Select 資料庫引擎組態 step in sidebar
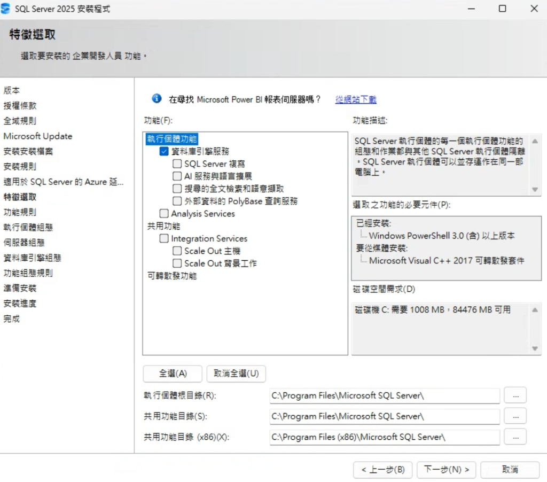547x482 pixels. [33, 258]
